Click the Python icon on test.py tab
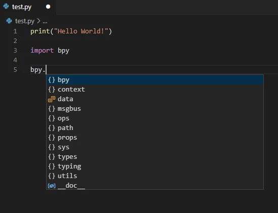This screenshot has height=213, width=278. (6, 7)
